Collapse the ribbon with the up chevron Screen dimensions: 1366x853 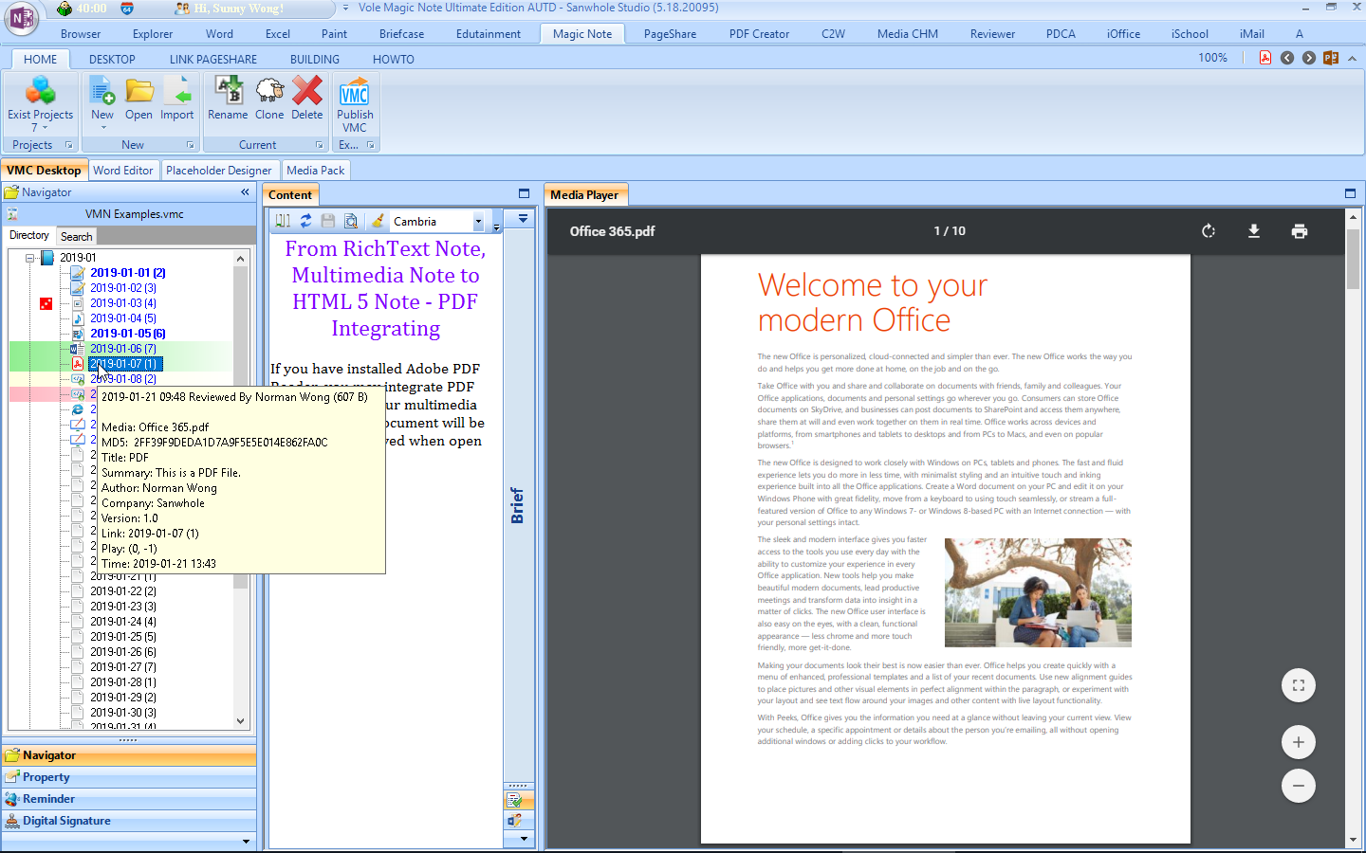(1352, 58)
